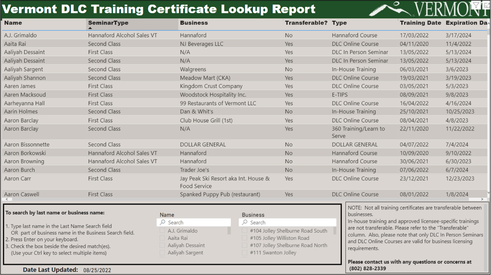Check the A.J. Grimaldo name checkbox
This screenshot has width=491, height=275.
pyautogui.click(x=162, y=230)
